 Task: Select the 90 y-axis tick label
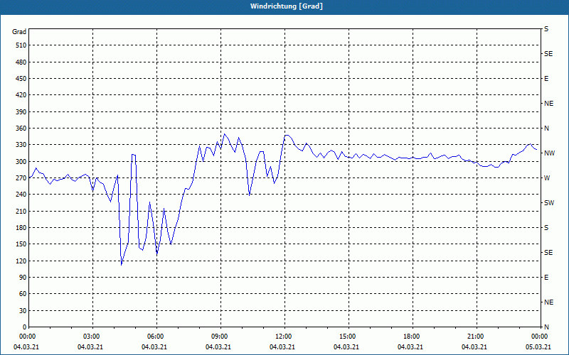(23, 278)
